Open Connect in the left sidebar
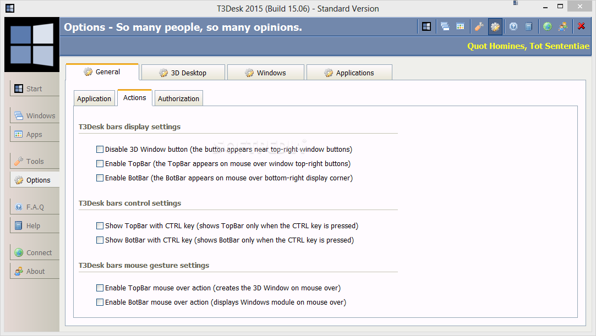 (x=35, y=252)
